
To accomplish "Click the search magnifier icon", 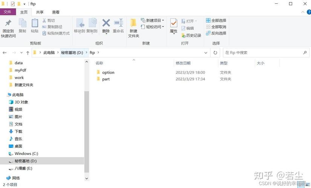I will (x=305, y=52).
